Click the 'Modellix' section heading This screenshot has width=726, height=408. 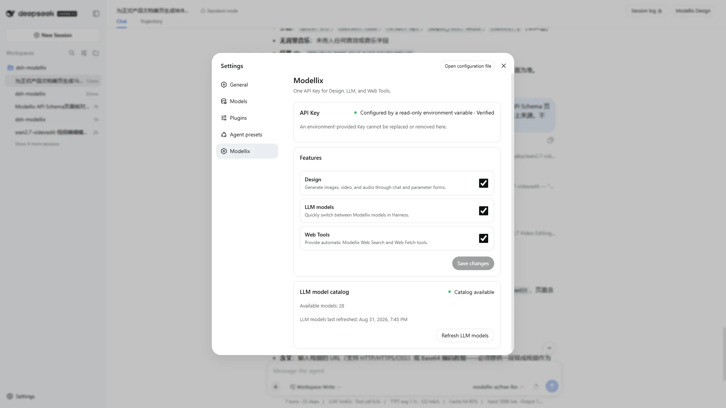(308, 80)
